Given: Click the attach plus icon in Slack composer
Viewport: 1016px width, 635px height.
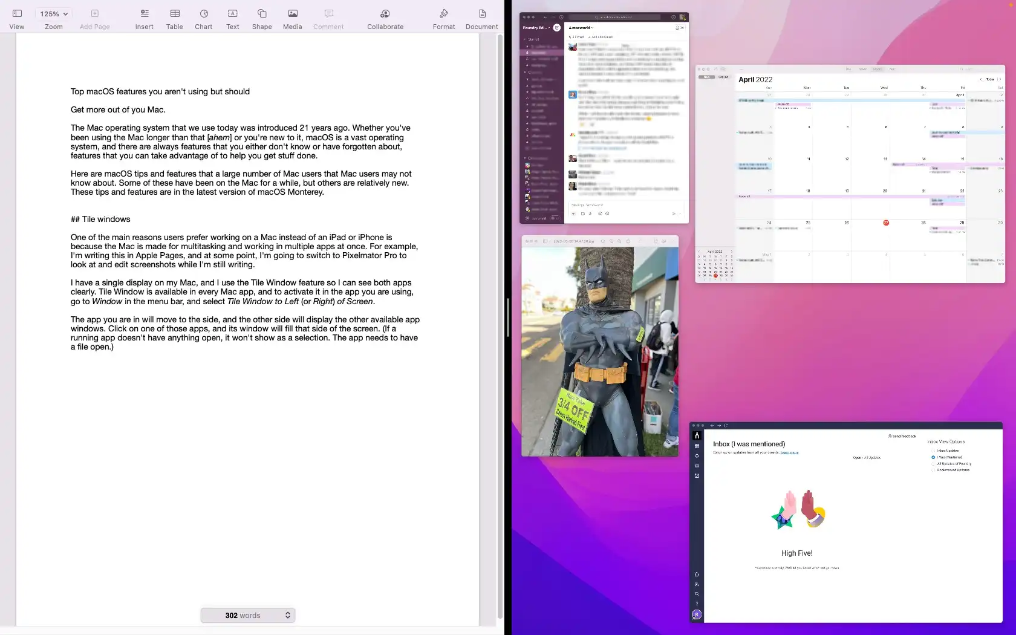Looking at the screenshot, I should pos(574,213).
